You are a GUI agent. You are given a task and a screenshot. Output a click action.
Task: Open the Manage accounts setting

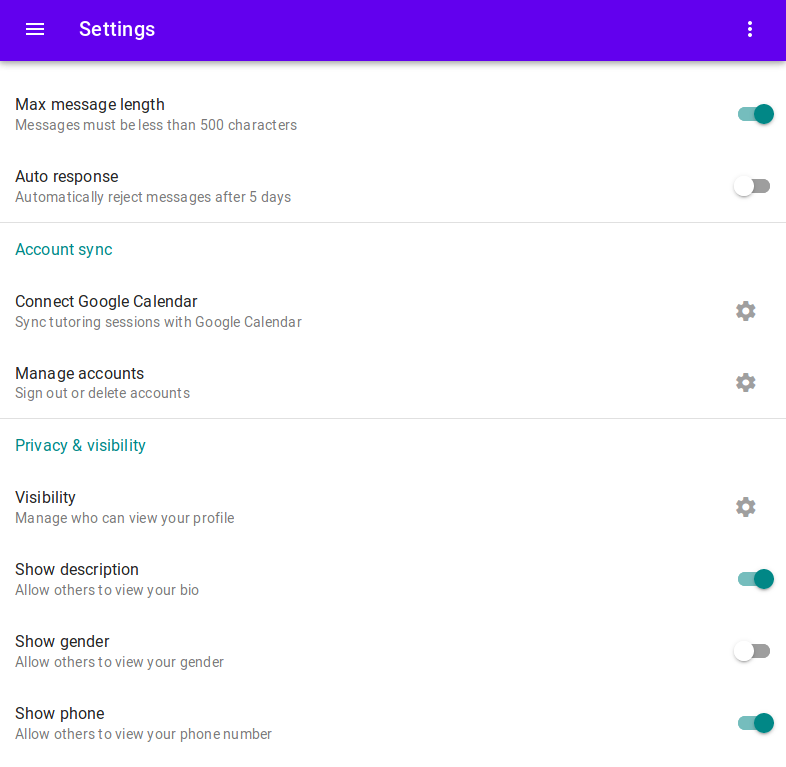[393, 383]
